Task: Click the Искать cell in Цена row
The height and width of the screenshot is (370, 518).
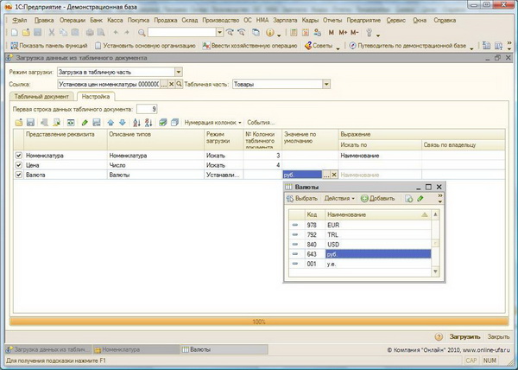Action: [x=224, y=165]
